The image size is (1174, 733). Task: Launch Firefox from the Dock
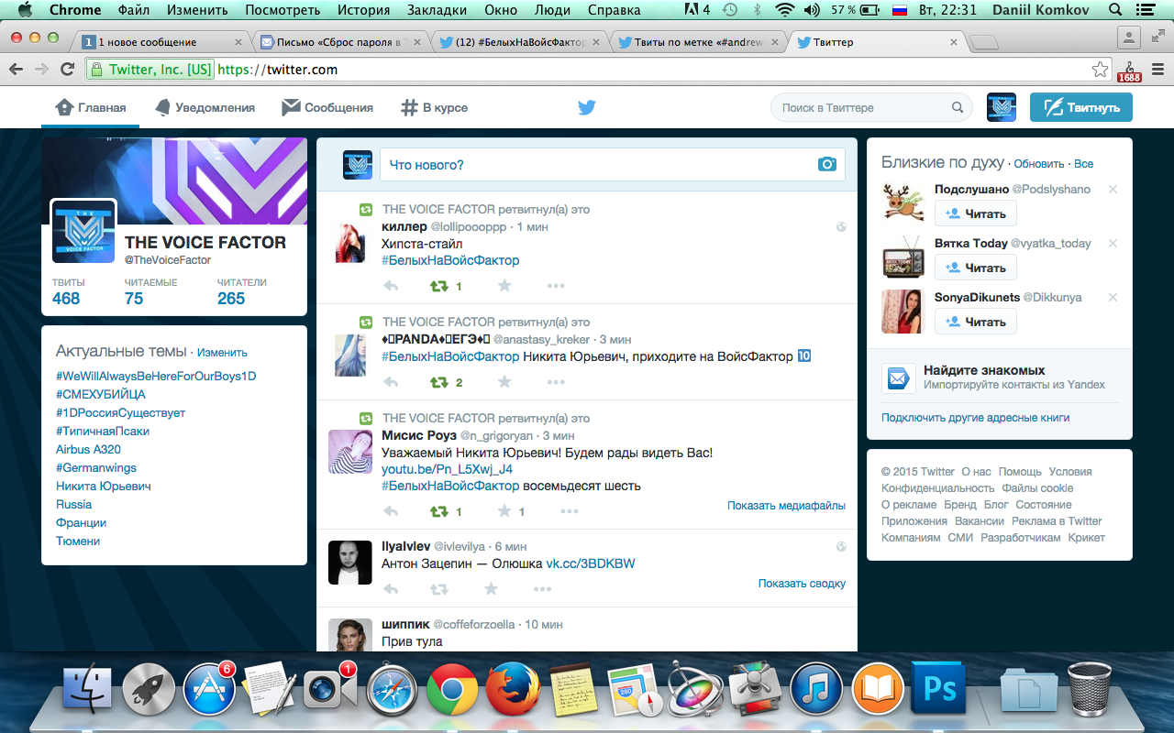click(513, 689)
